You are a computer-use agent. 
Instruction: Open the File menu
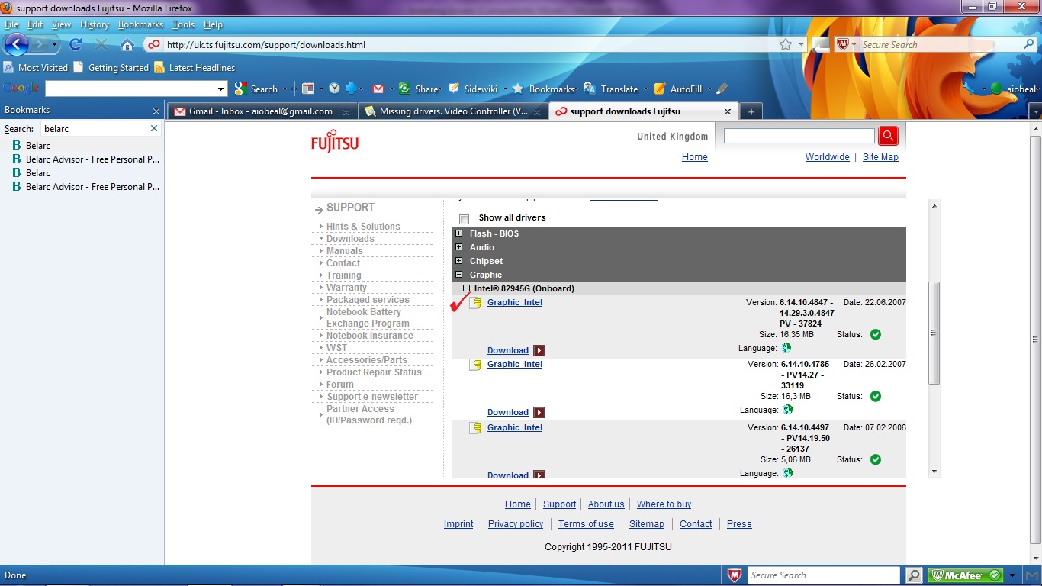point(11,24)
